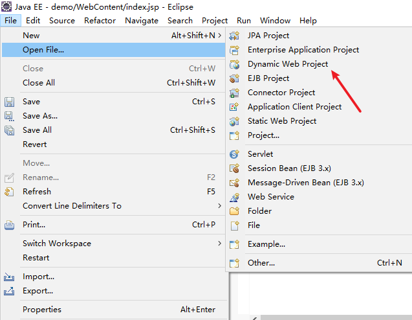
Task: Click the Web Service icon
Action: (234, 197)
